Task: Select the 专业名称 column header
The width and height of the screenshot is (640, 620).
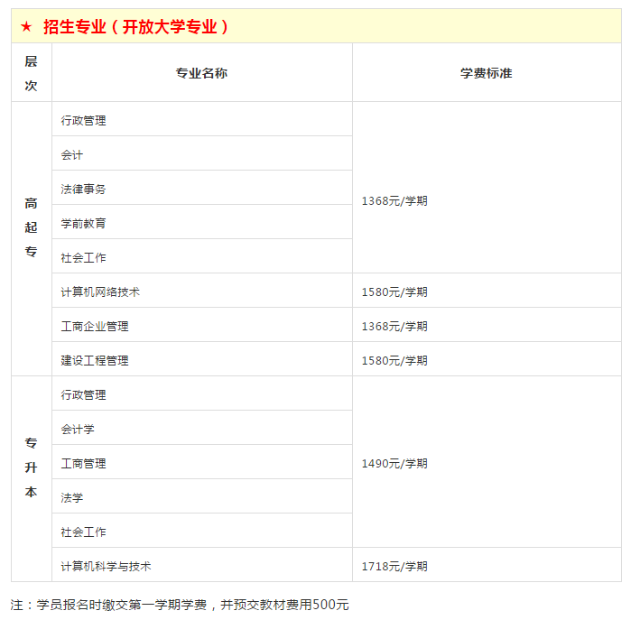Action: (201, 73)
